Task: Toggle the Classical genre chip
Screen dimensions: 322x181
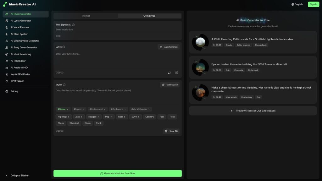Action: [x=74, y=123]
